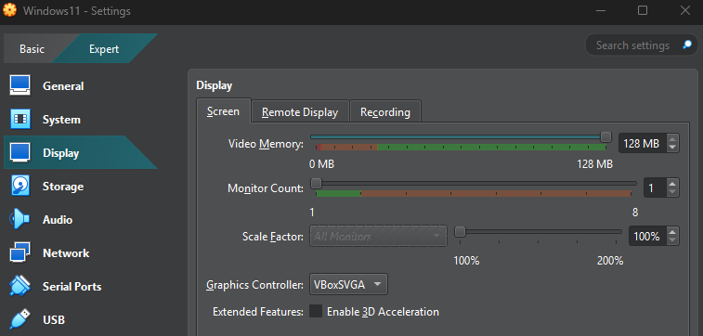Viewport: 703px width, 336px height.
Task: Switch to Basic settings mode
Action: (x=32, y=49)
